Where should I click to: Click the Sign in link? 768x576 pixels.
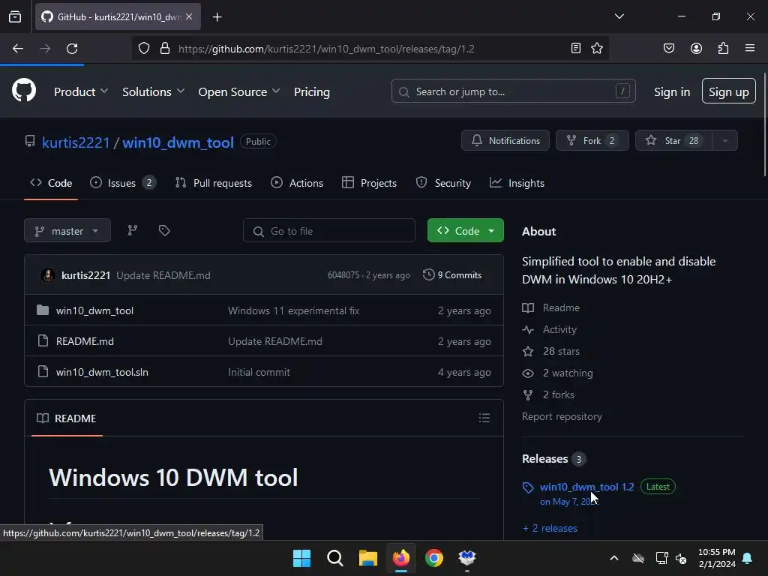click(671, 91)
